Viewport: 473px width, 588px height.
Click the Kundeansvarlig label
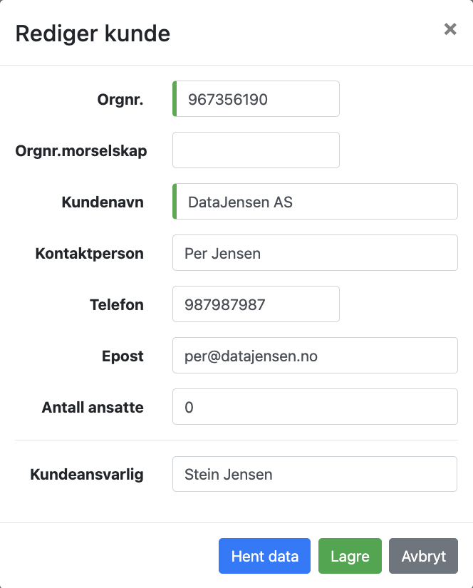coord(87,475)
